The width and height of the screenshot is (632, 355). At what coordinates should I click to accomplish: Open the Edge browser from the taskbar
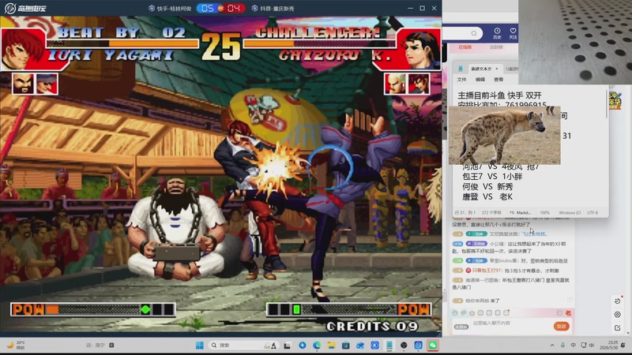pyautogui.click(x=317, y=346)
